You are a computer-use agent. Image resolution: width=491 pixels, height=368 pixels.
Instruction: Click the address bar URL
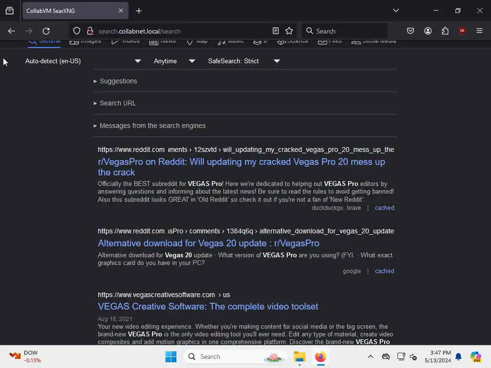pos(140,31)
